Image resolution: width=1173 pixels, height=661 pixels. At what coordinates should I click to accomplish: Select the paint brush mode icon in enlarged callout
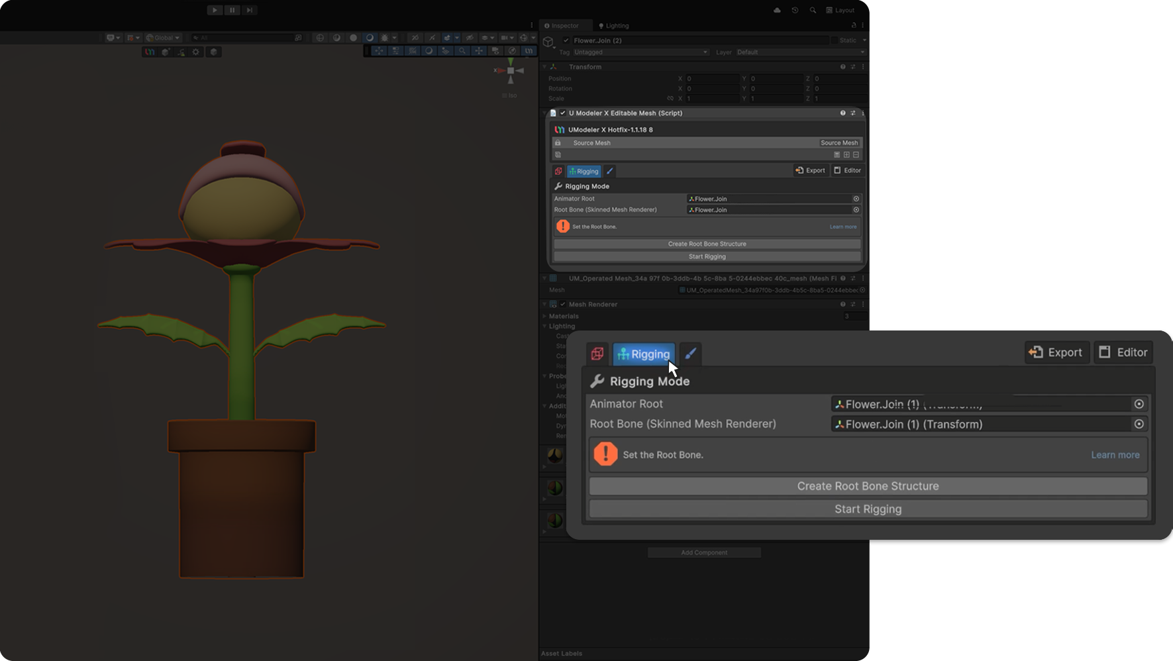(690, 354)
